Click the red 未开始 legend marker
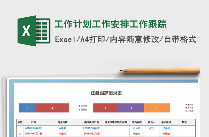 coord(186,105)
